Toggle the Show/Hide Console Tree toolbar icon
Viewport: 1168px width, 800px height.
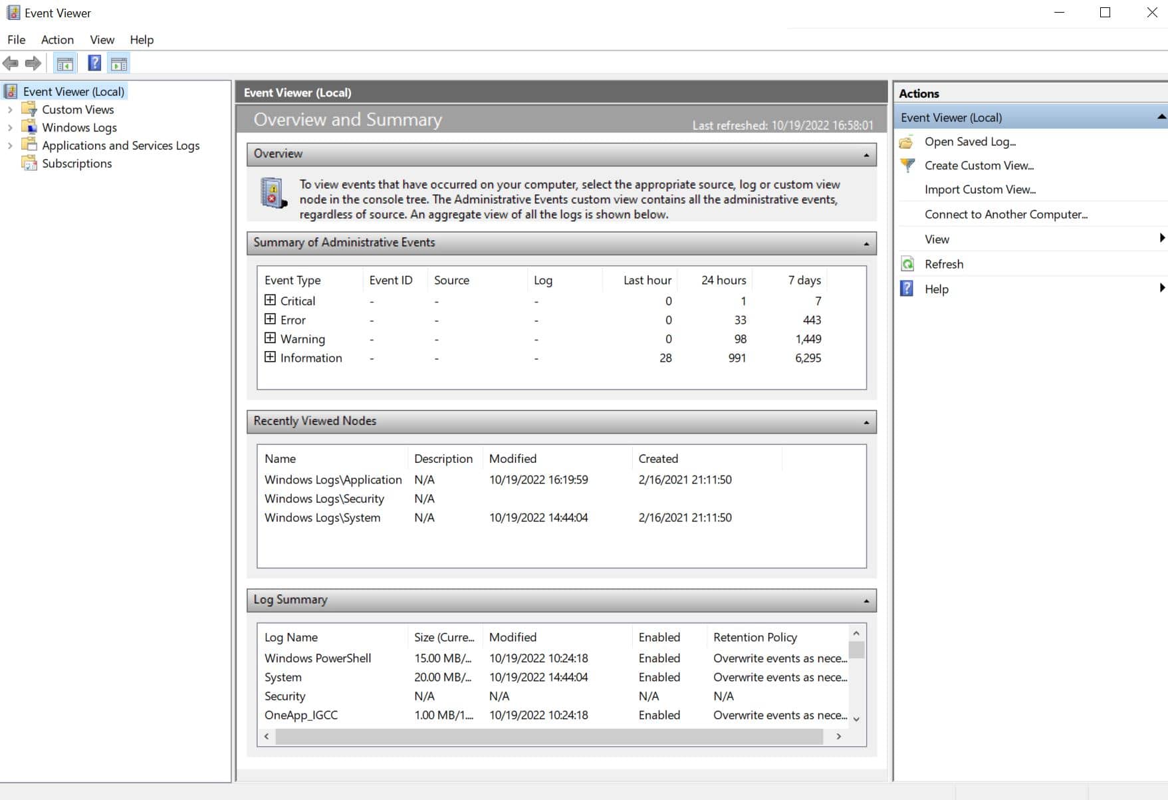coord(65,64)
